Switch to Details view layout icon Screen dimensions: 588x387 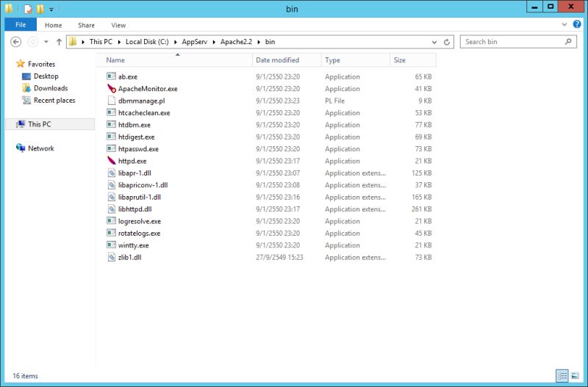(562, 375)
